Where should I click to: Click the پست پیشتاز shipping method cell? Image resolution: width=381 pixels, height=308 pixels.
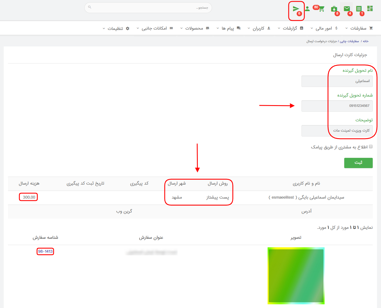point(218,197)
